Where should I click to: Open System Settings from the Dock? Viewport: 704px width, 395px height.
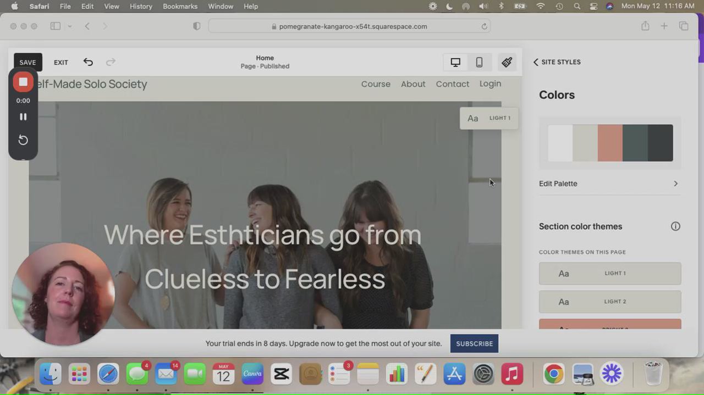pos(483,375)
